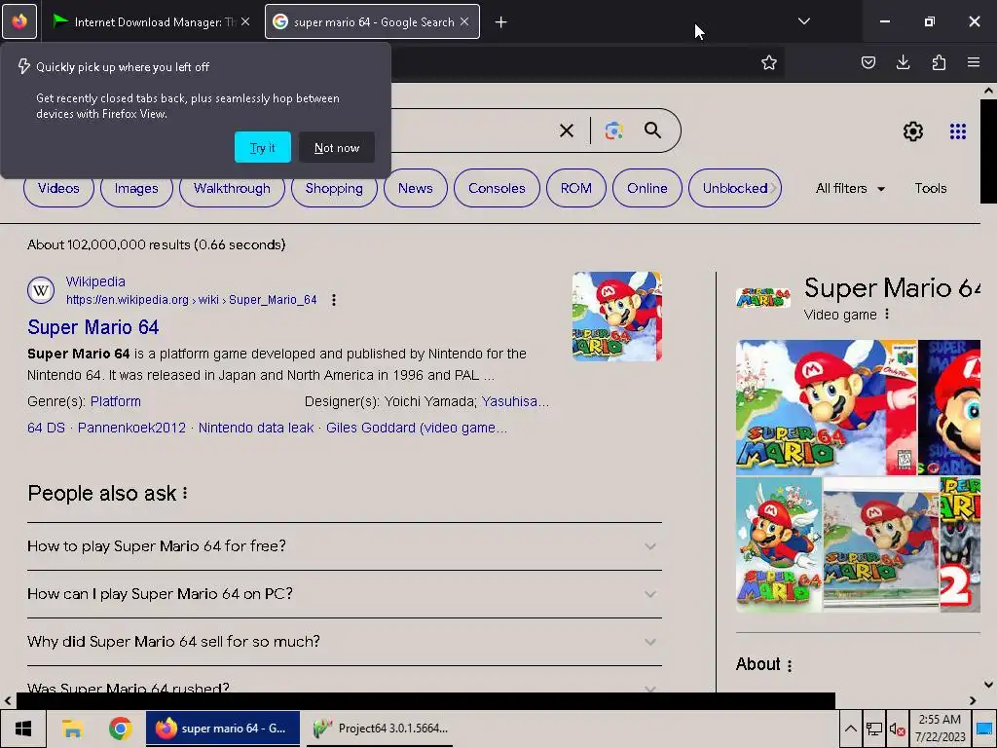
Task: Switch to Project64 taskbar window
Action: point(380,729)
